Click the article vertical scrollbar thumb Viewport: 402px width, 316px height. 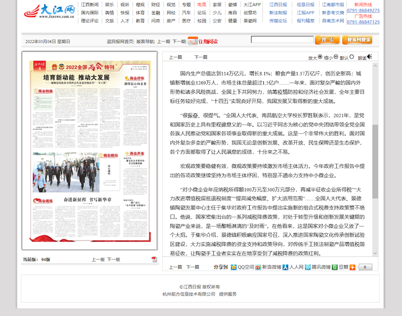375,160
